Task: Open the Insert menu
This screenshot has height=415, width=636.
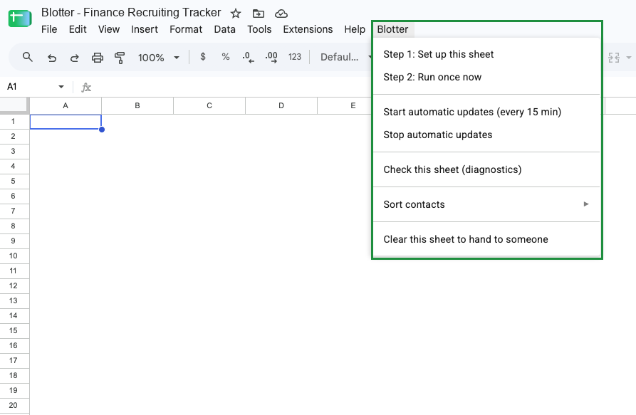Action: tap(145, 29)
